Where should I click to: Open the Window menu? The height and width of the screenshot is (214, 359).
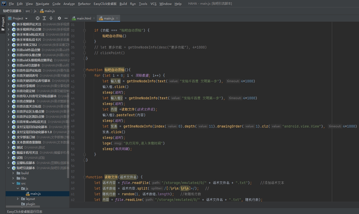point(165,4)
